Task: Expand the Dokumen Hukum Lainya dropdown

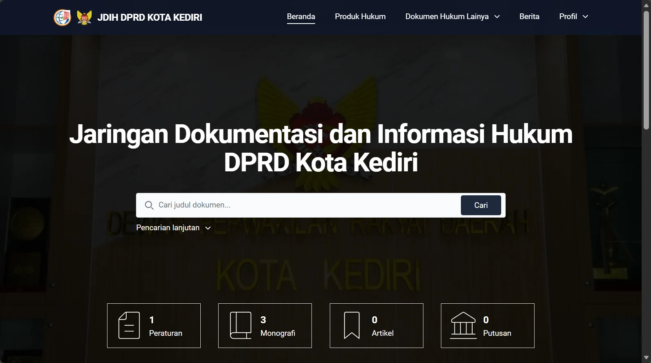Action: click(452, 17)
